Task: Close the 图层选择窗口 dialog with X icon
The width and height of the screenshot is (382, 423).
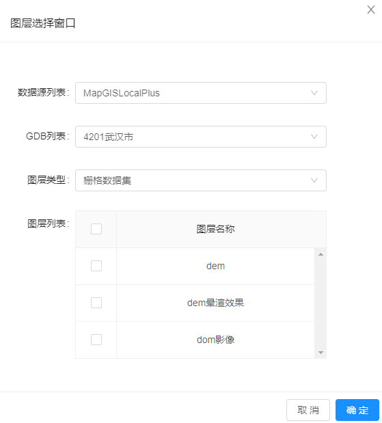Action: pos(371,10)
